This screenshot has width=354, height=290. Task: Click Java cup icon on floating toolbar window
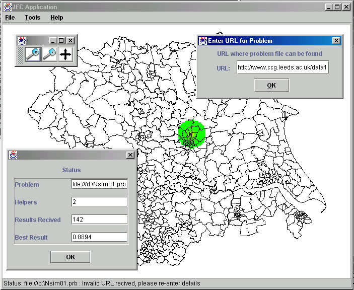pos(23,41)
